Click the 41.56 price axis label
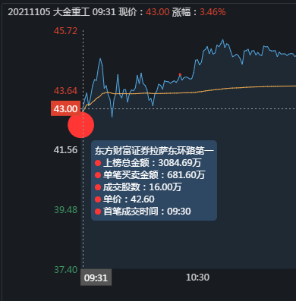Image resolution: width=296 pixels, height=301 pixels. click(65, 150)
